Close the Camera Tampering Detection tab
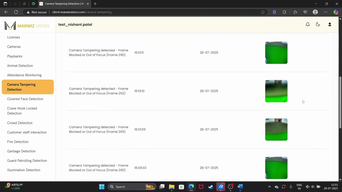 click(88, 4)
